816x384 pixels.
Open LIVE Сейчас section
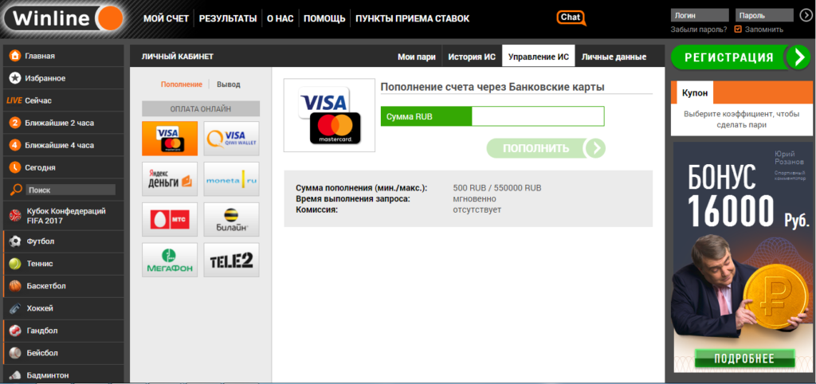coord(63,100)
